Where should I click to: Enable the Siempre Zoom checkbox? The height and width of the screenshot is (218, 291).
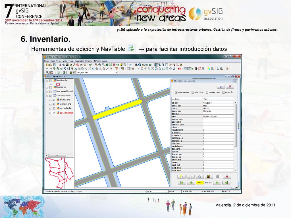(207, 92)
